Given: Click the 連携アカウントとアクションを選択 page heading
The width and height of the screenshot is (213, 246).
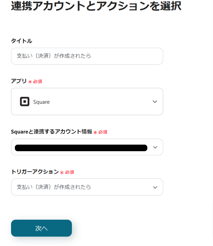Looking at the screenshot, I should [96, 6].
